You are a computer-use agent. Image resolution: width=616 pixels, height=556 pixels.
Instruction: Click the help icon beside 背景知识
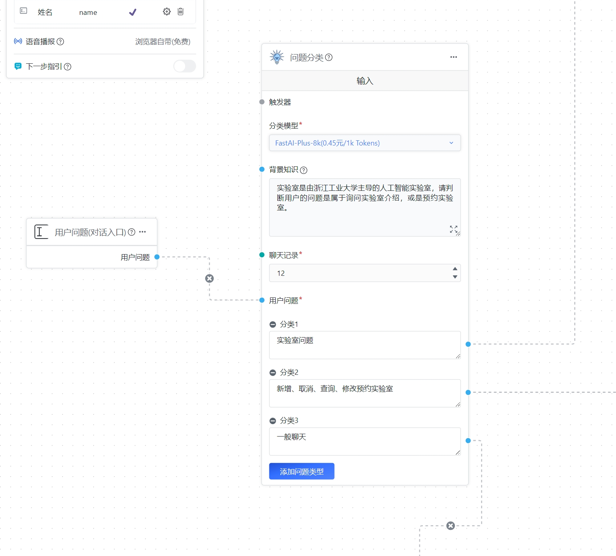point(304,170)
